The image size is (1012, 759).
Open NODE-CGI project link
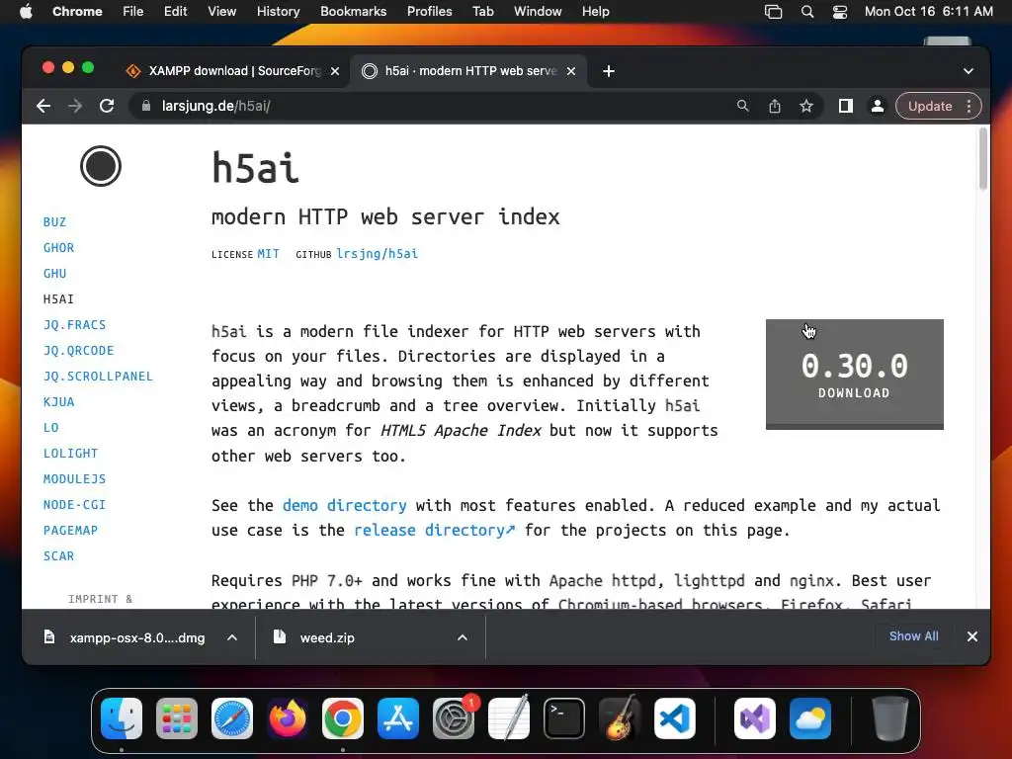point(74,505)
